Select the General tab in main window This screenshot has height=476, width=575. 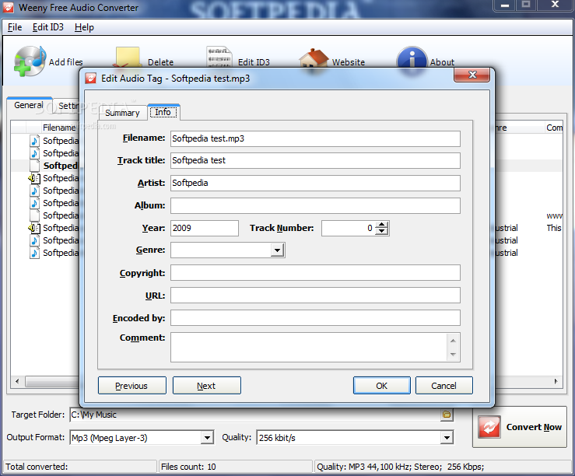(x=29, y=105)
